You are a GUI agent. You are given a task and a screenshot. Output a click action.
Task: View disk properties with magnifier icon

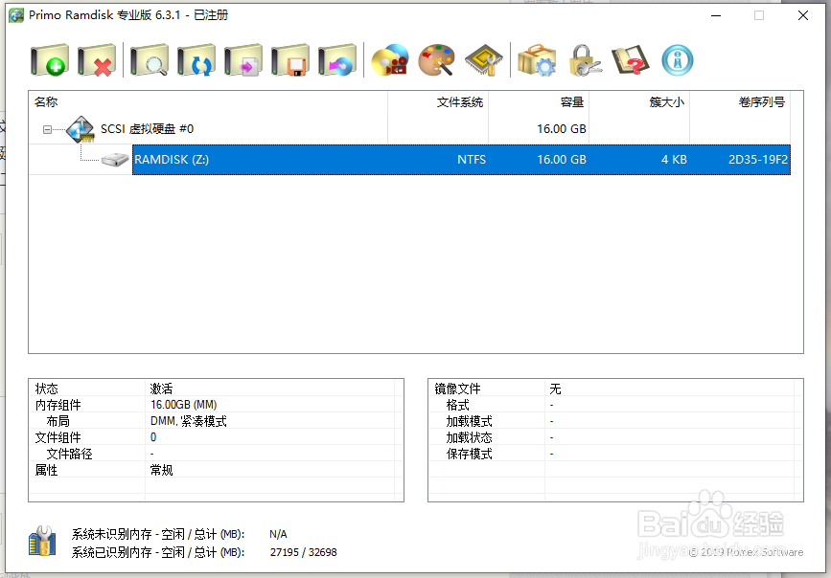point(150,60)
